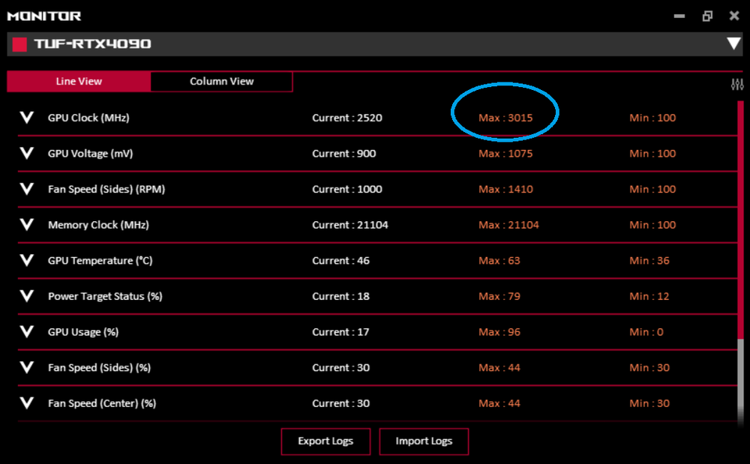The width and height of the screenshot is (750, 464).
Task: Open the TUF-RTX4090 device dropdown arrow
Action: point(733,44)
